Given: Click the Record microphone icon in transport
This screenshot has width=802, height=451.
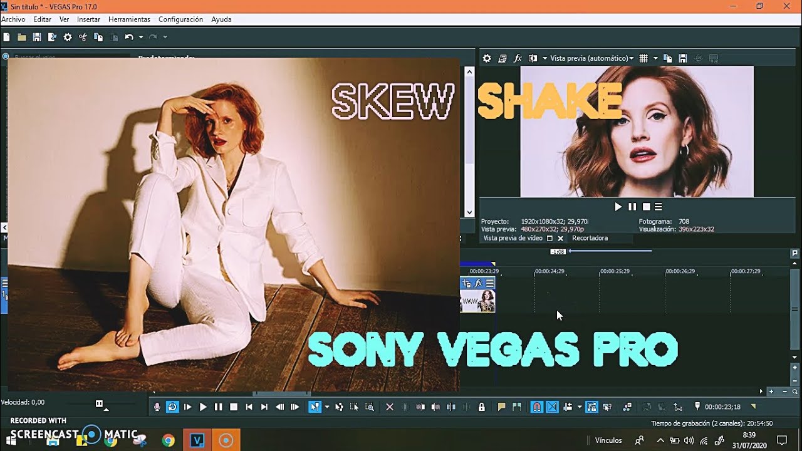Looking at the screenshot, I should pyautogui.click(x=157, y=407).
